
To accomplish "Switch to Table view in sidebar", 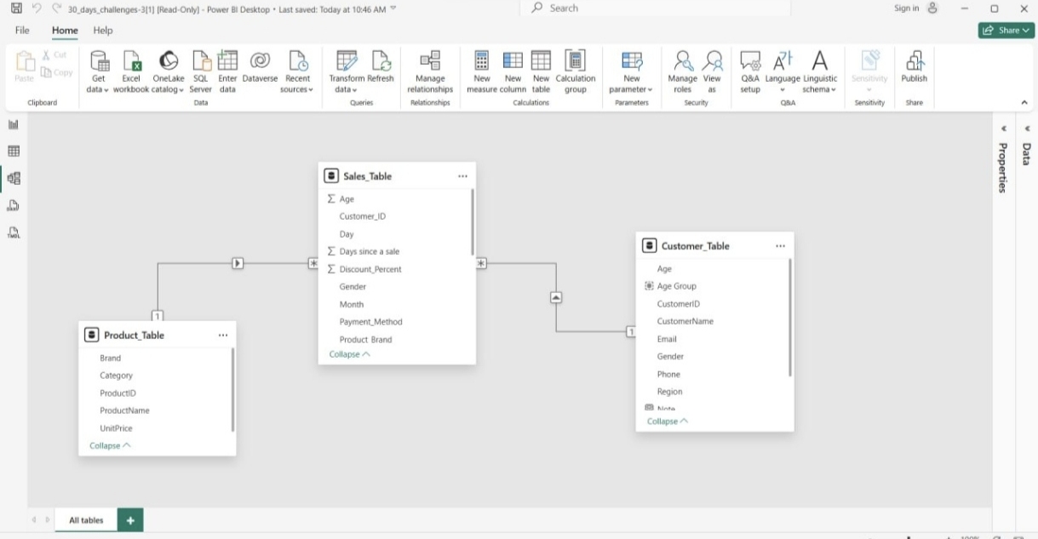I will (14, 152).
